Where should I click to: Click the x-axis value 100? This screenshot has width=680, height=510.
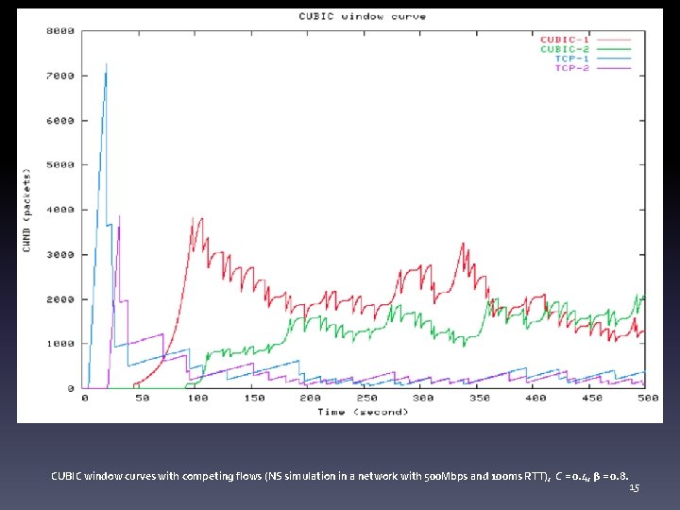197,398
